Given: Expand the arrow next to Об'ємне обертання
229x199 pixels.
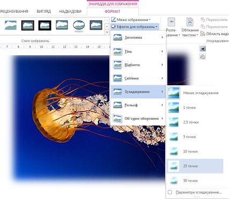Looking at the screenshot, I should coord(162,119).
